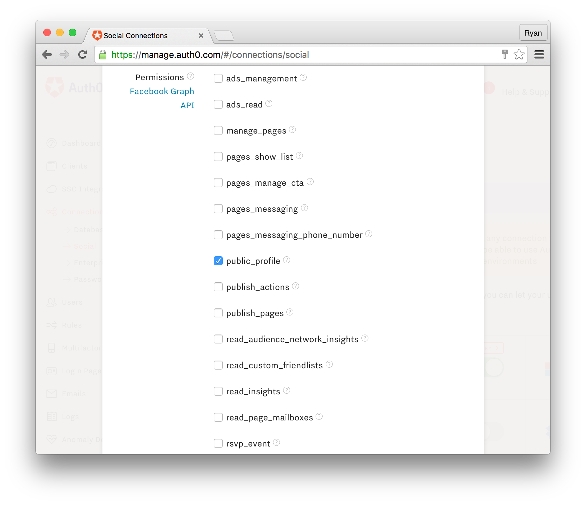Screen dimensions: 586x505
Task: Click the Ryan profile button
Action: point(533,33)
